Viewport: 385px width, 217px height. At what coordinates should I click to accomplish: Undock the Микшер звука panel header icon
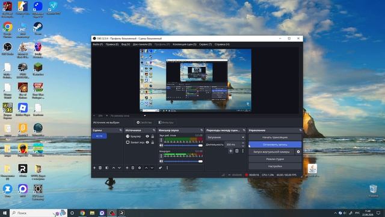(x=202, y=130)
